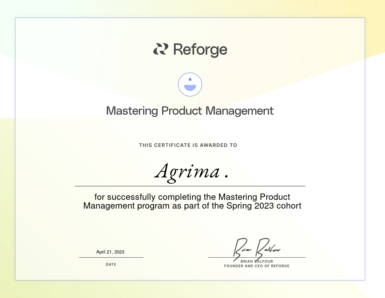Click the Mastering Product Management heading
Screen dimensions: 385x298
click(190, 111)
